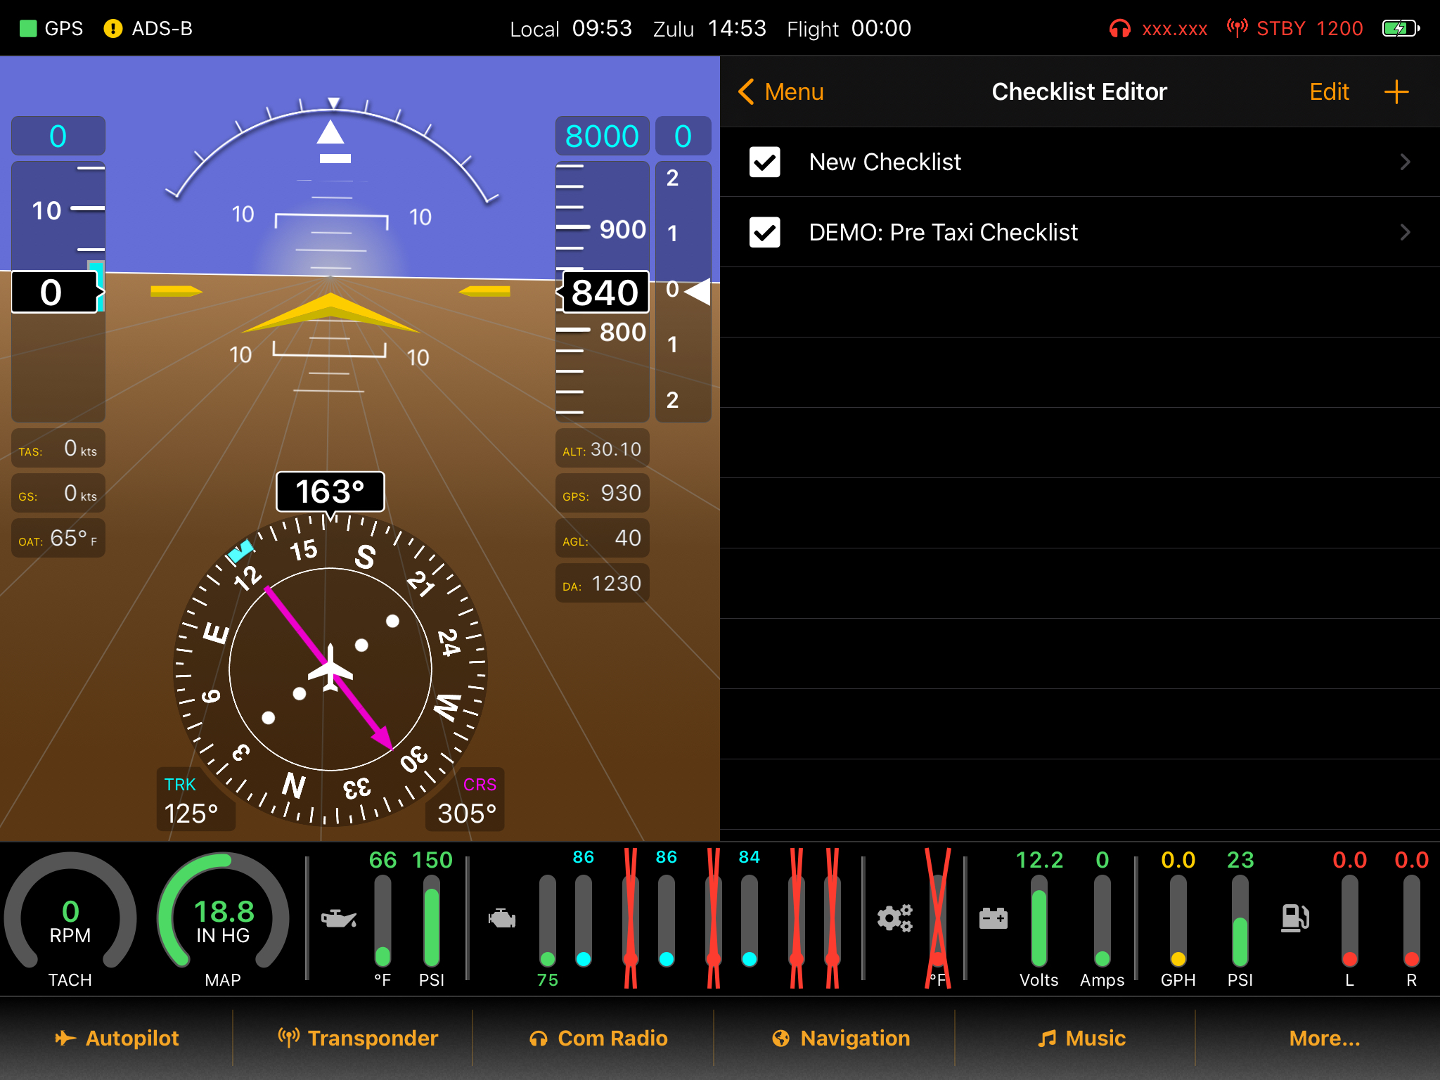The width and height of the screenshot is (1440, 1080).
Task: Click the plus icon to add checklist
Action: [1396, 92]
